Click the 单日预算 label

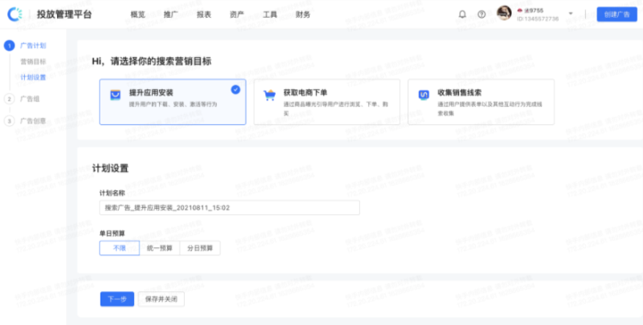coord(113,234)
